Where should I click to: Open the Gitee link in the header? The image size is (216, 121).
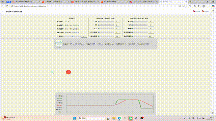(205, 11)
